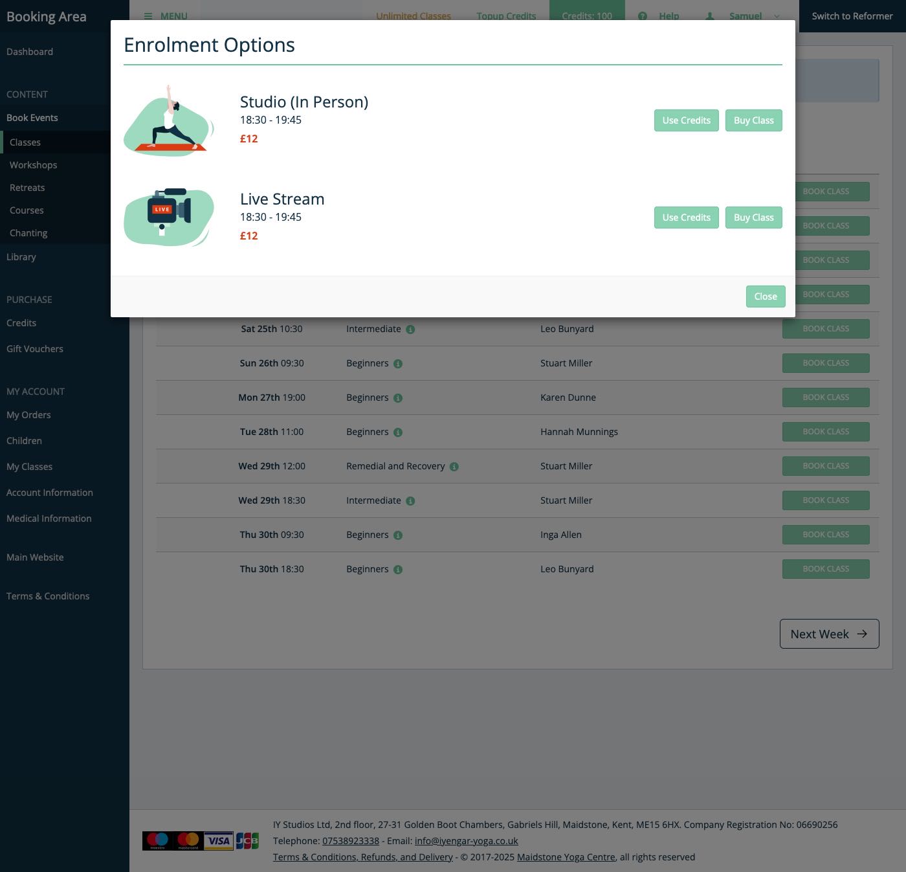
Task: Open Book Events in sidebar
Action: 32,118
